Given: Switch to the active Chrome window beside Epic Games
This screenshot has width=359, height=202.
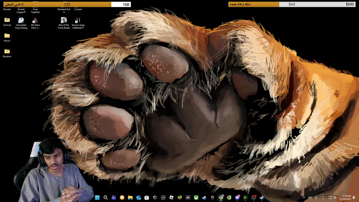Looking at the screenshot, I should click(221, 198).
